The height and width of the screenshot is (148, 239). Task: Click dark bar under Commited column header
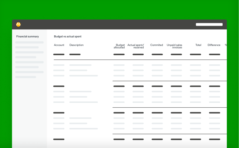click(157, 54)
